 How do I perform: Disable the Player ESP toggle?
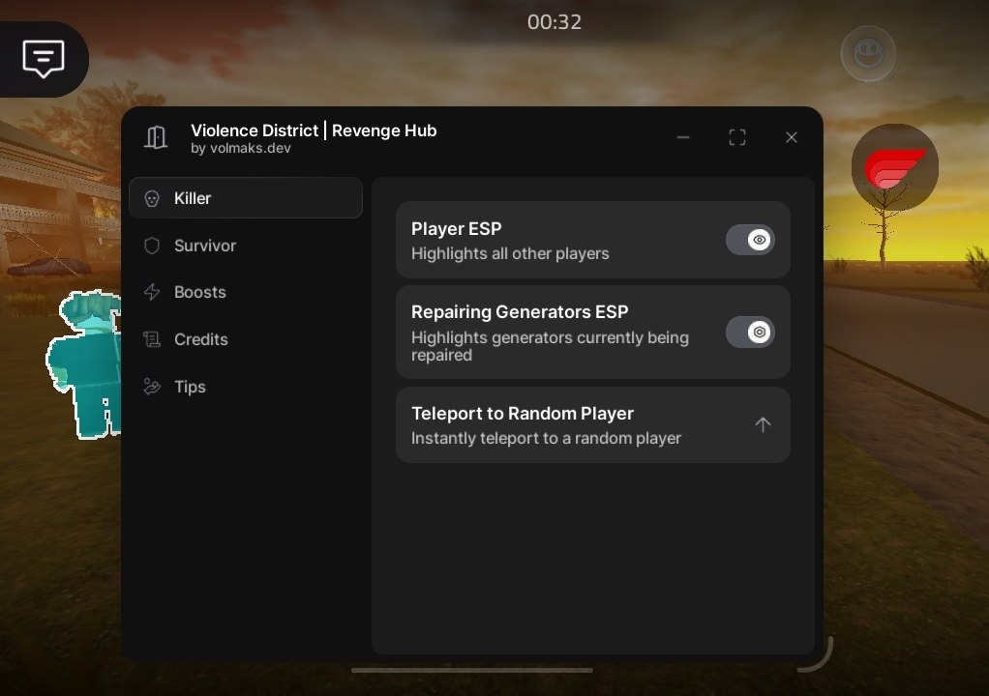[751, 240]
